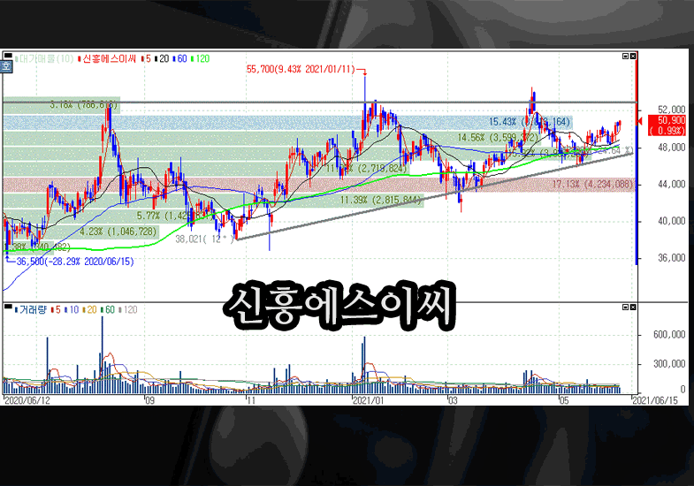Screen dimensions: 694x486
Task: Select the blue 60 moving average in price legend
Action: pyautogui.click(x=180, y=59)
